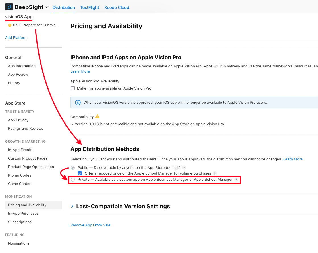The height and width of the screenshot is (253, 318).
Task: Click the blue info icon in the notice banner
Action: (78, 103)
